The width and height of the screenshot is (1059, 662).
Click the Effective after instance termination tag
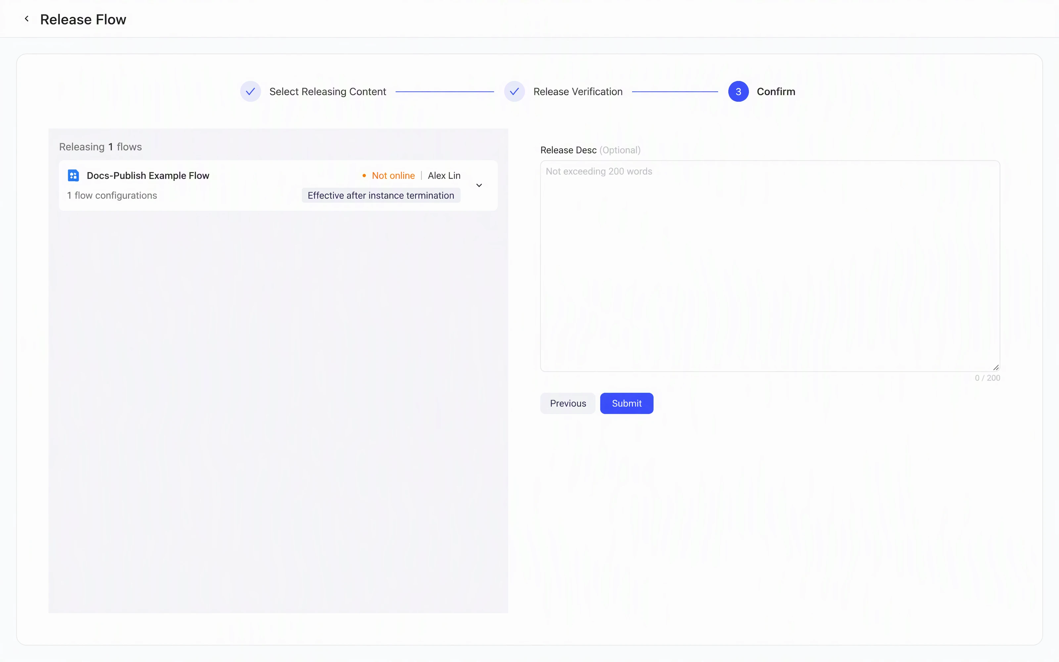(x=381, y=195)
